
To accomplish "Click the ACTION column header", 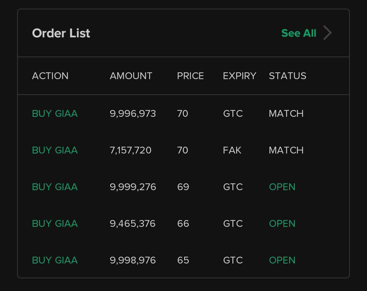I will pos(50,76).
